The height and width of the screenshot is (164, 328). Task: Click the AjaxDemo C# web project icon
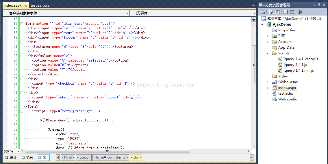click(x=269, y=24)
